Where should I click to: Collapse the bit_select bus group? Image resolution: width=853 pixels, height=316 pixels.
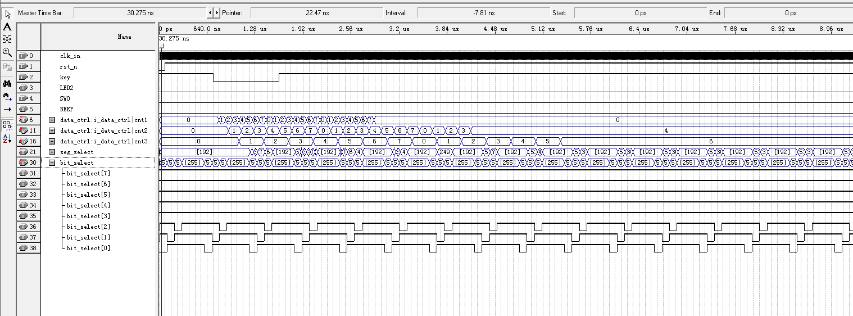[x=52, y=162]
